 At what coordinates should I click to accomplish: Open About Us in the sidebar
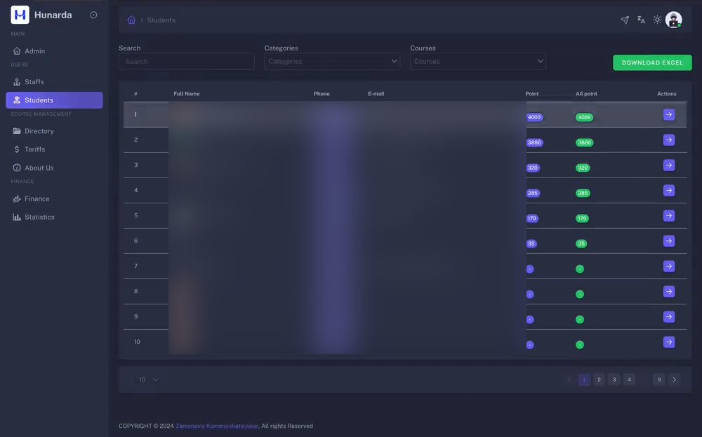pos(54,168)
